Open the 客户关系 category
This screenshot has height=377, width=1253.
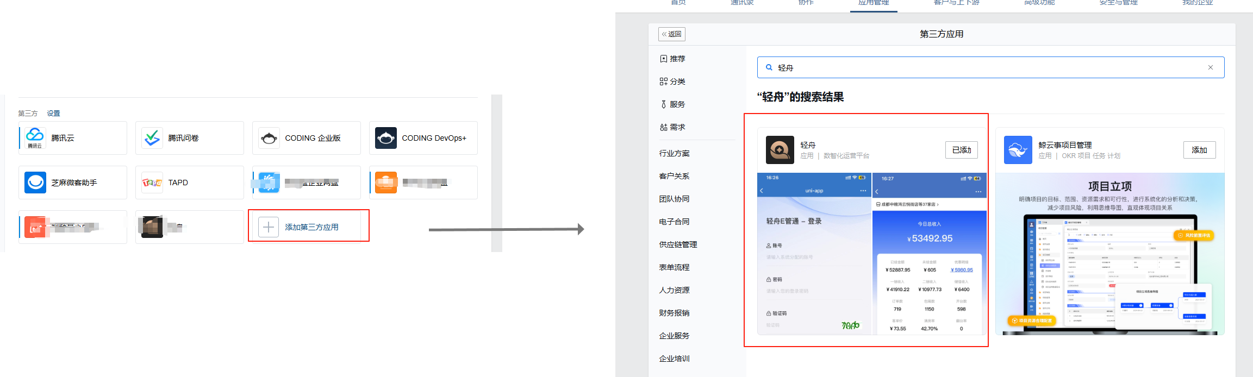click(675, 176)
